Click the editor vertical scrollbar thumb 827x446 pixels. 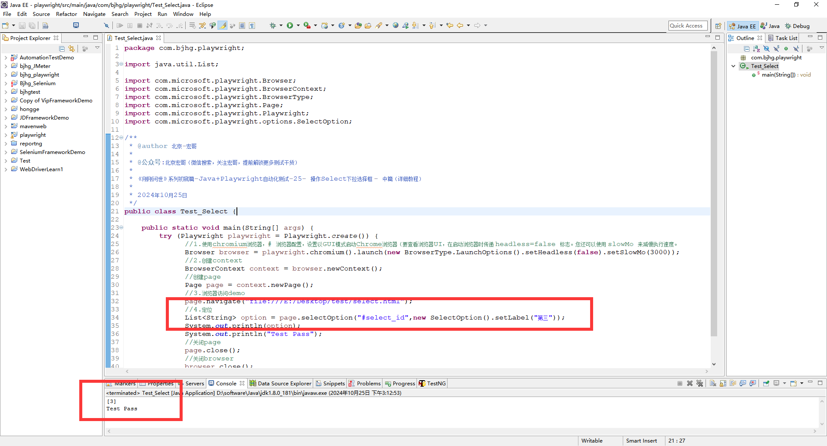pyautogui.click(x=714, y=194)
